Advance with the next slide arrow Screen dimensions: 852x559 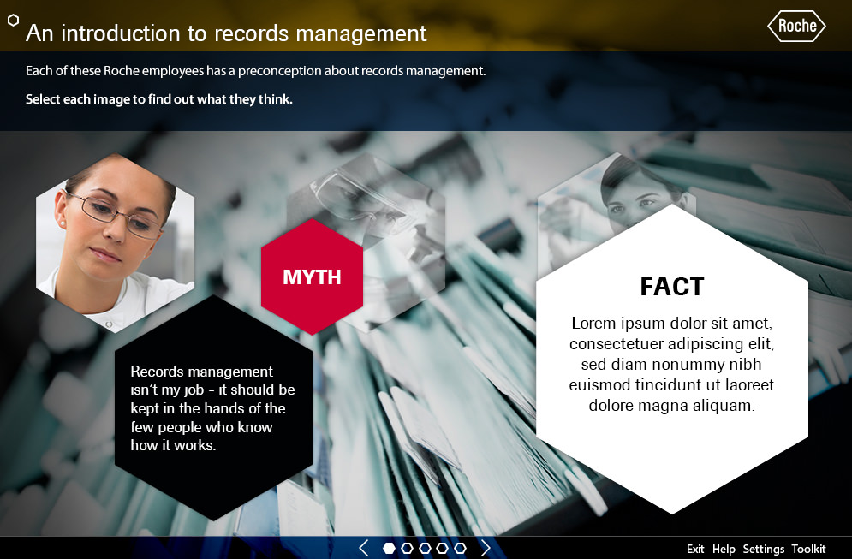pyautogui.click(x=486, y=548)
